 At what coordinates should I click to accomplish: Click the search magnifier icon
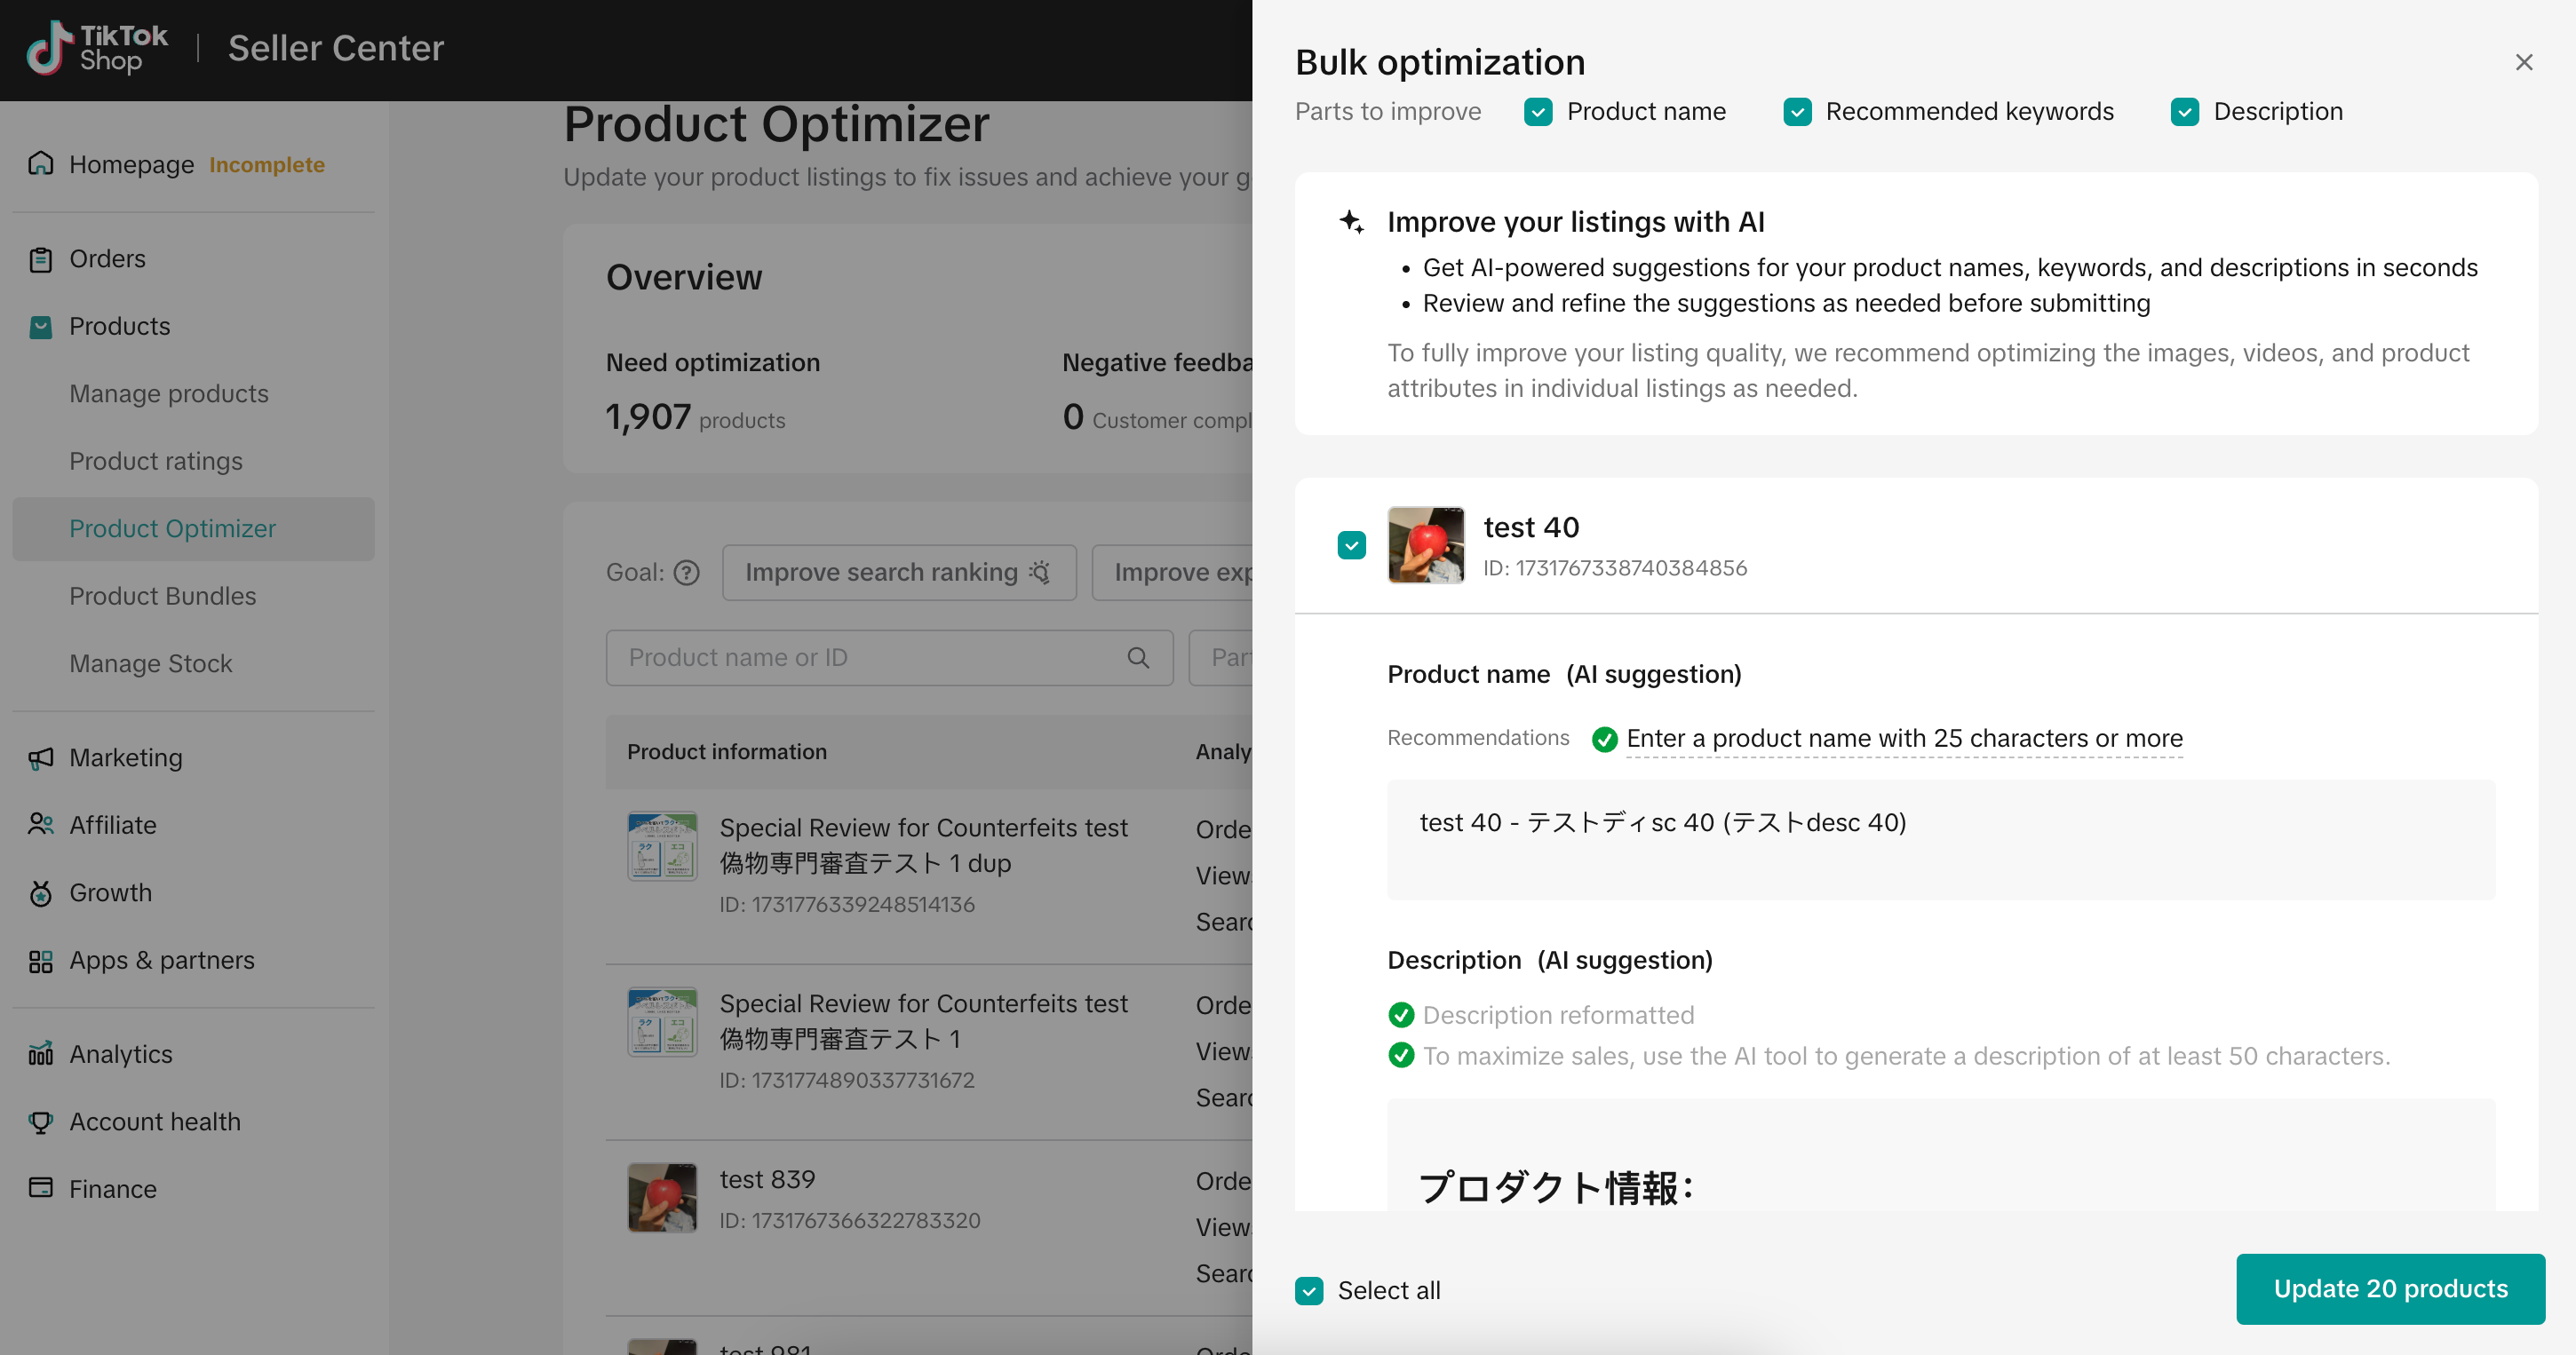pos(1138,657)
